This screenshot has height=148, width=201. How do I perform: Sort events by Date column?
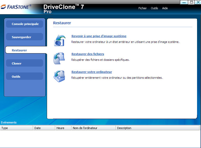(44, 128)
